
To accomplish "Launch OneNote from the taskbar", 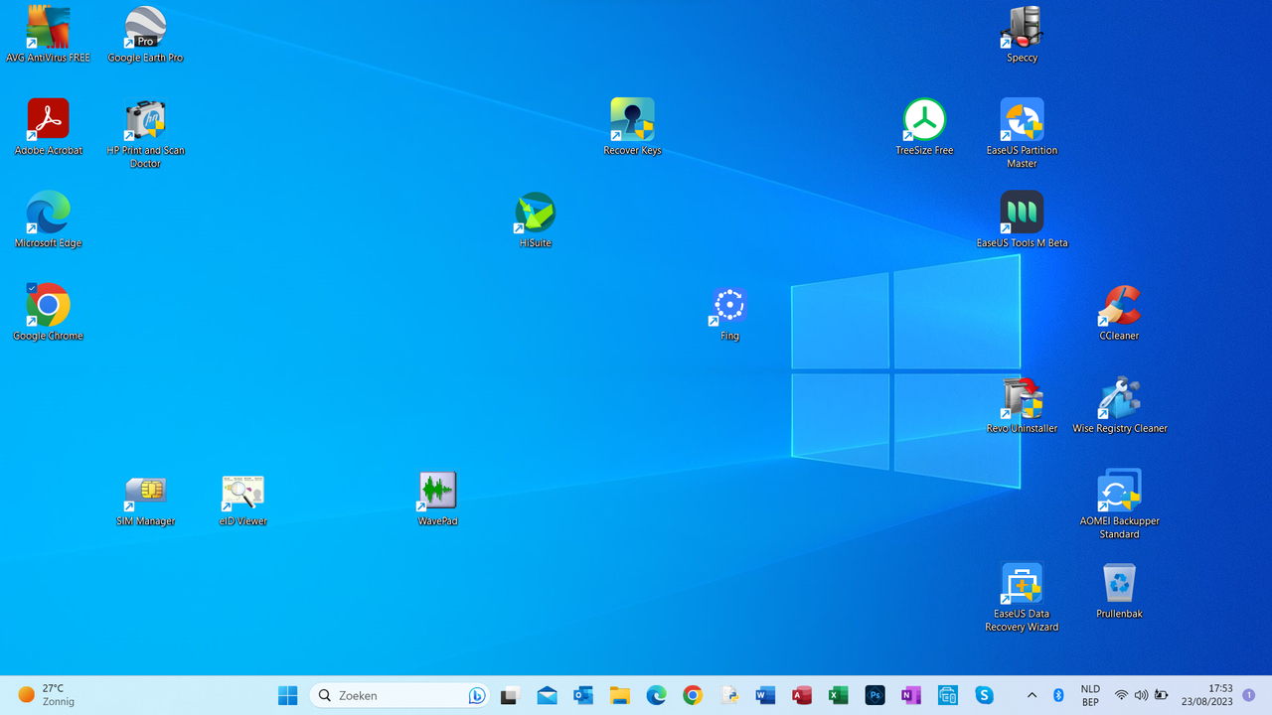I will [x=911, y=695].
